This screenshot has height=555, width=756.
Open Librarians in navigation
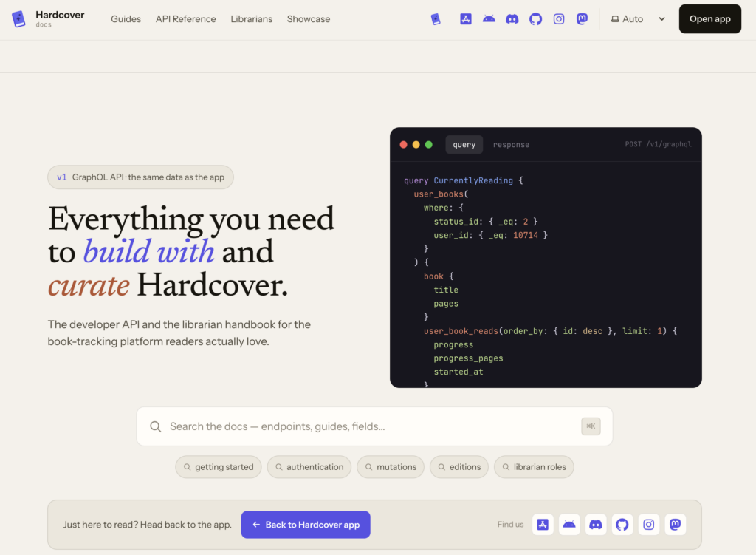click(251, 18)
